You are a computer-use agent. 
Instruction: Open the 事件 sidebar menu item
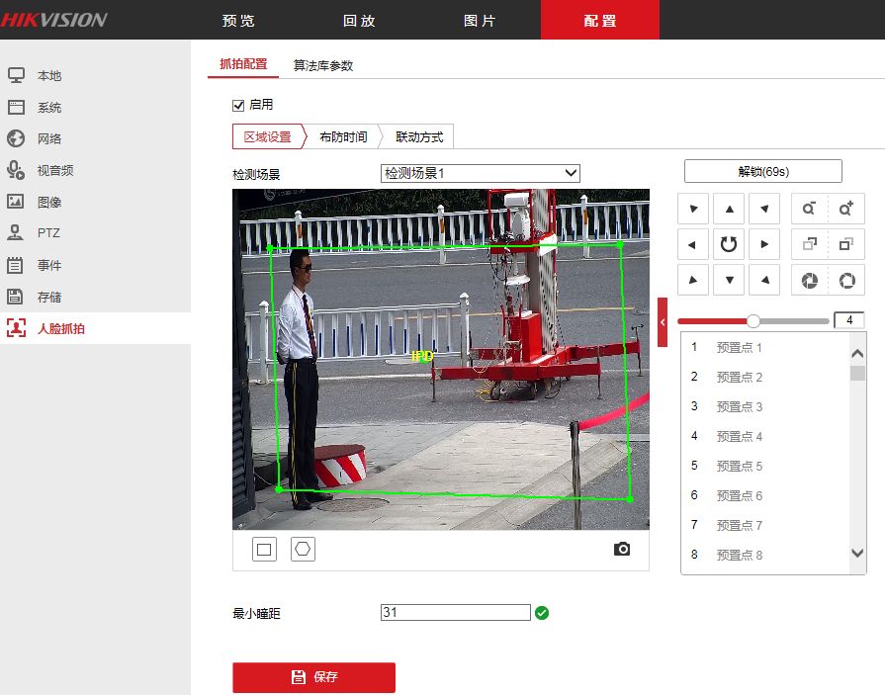click(x=49, y=265)
